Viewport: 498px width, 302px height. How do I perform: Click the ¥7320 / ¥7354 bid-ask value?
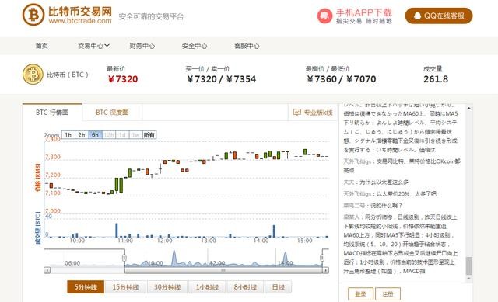[x=221, y=79]
